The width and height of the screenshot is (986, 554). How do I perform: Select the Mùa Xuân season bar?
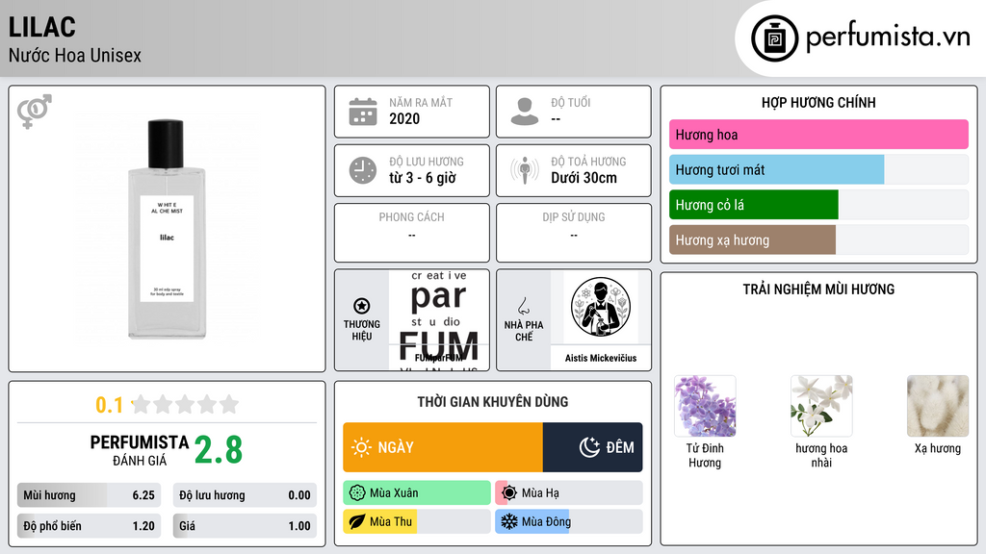point(417,493)
